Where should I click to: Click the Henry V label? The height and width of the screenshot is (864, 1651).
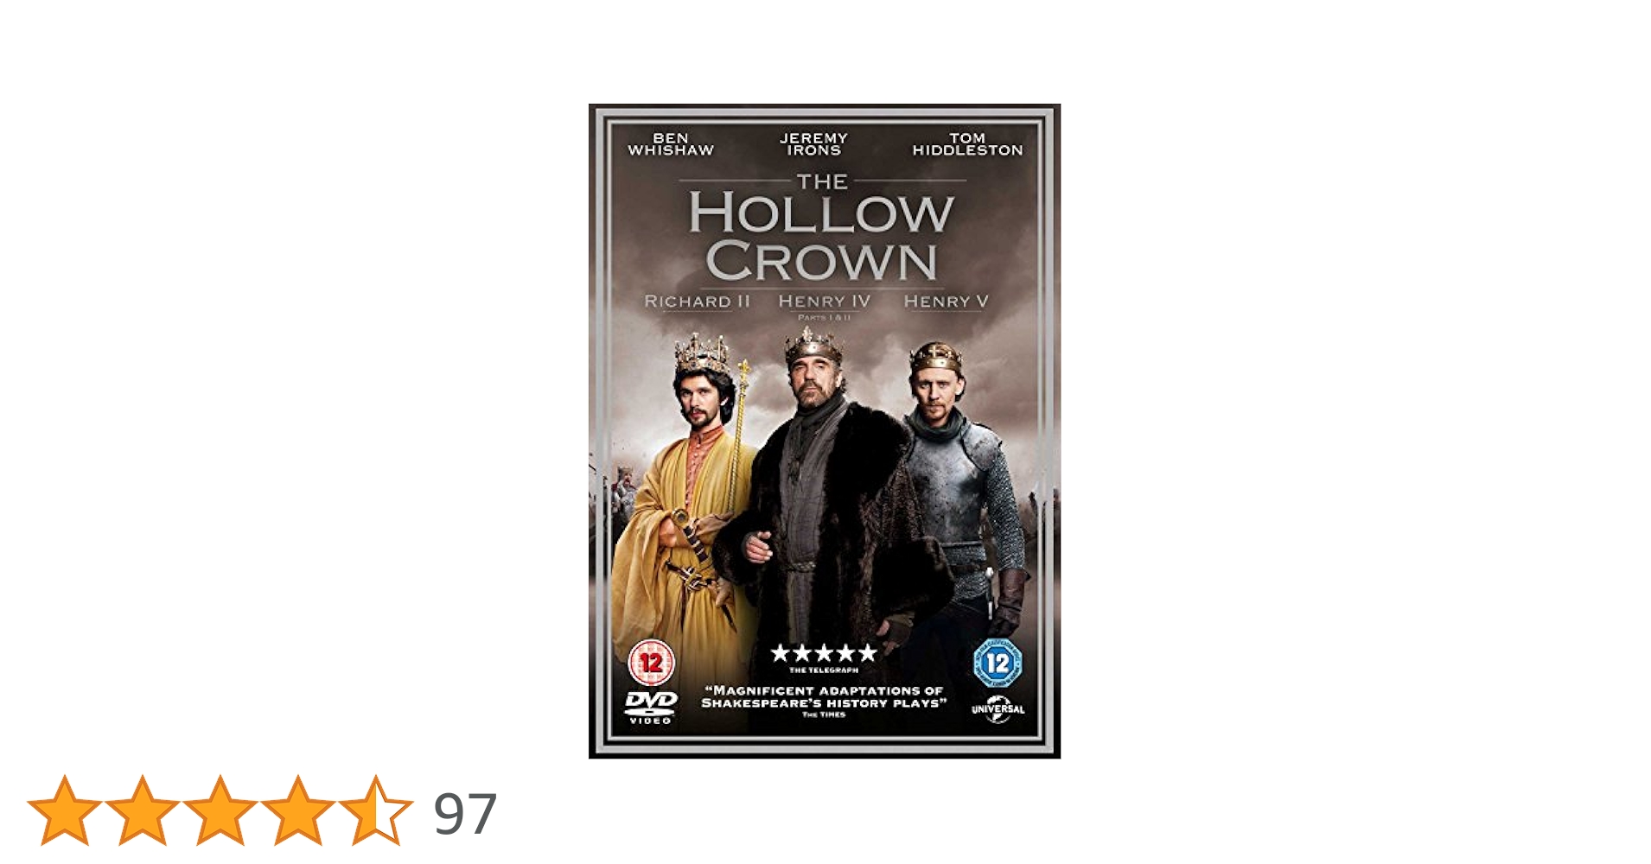(946, 302)
